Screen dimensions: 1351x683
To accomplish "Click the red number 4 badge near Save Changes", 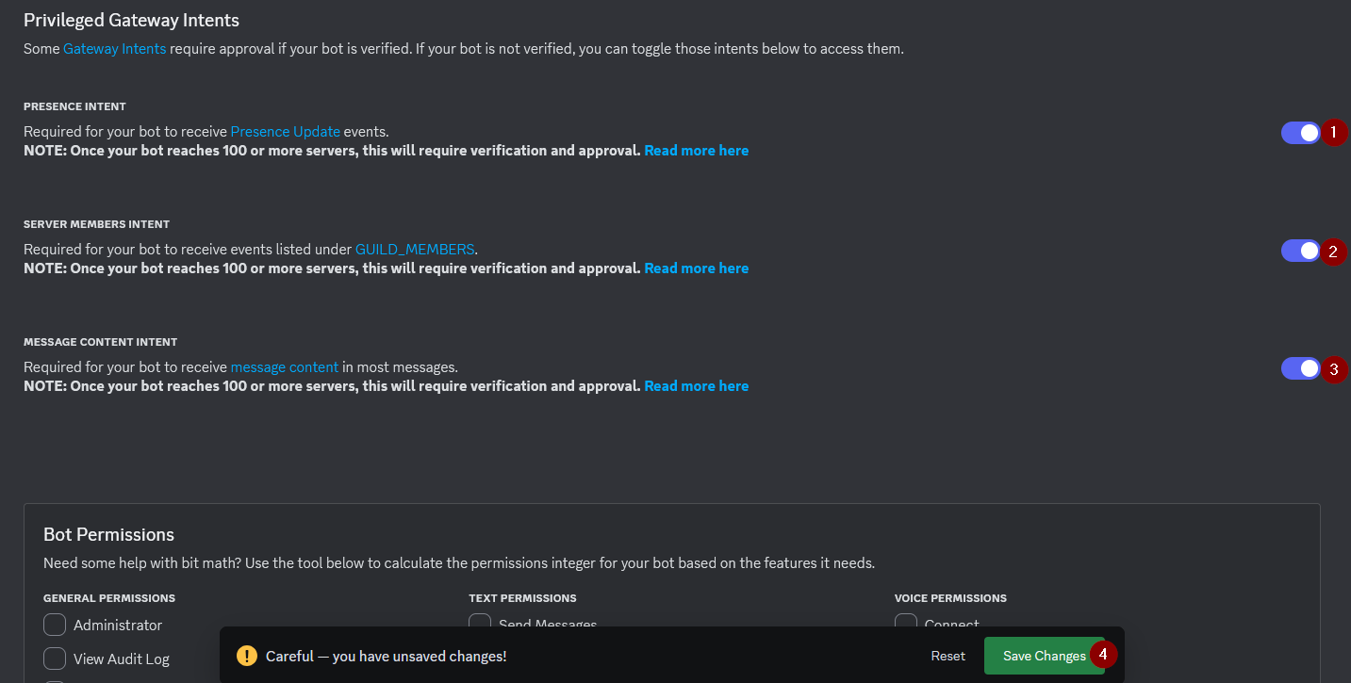I will tap(1103, 655).
